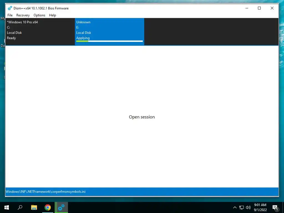284x213 pixels.
Task: Open the taskbar clock and date
Action: click(260, 207)
